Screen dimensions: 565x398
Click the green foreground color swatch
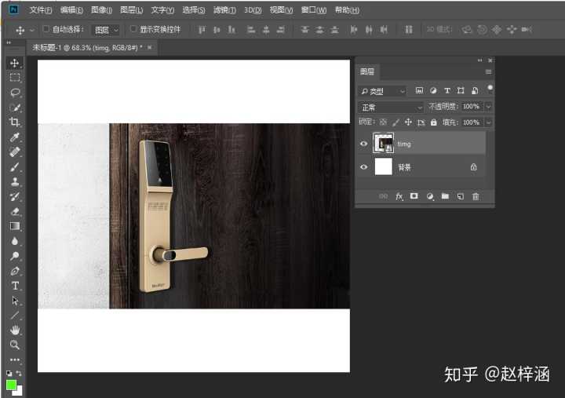11,385
